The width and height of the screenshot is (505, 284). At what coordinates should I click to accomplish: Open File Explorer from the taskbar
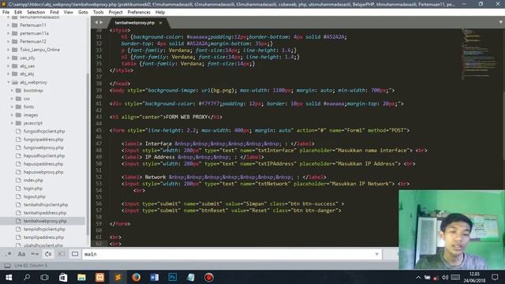[81, 277]
